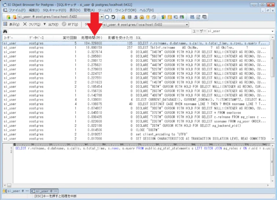This screenshot has height=200, width=277.
Task: Click the table with green arrow icon
Action: point(182,17)
